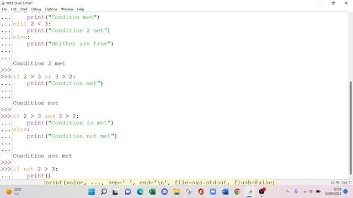Open the Shell menu

pyautogui.click(x=24, y=9)
